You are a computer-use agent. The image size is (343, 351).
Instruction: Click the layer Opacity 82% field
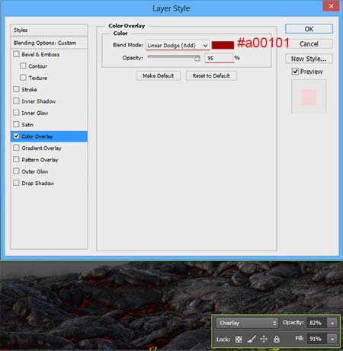(x=317, y=323)
